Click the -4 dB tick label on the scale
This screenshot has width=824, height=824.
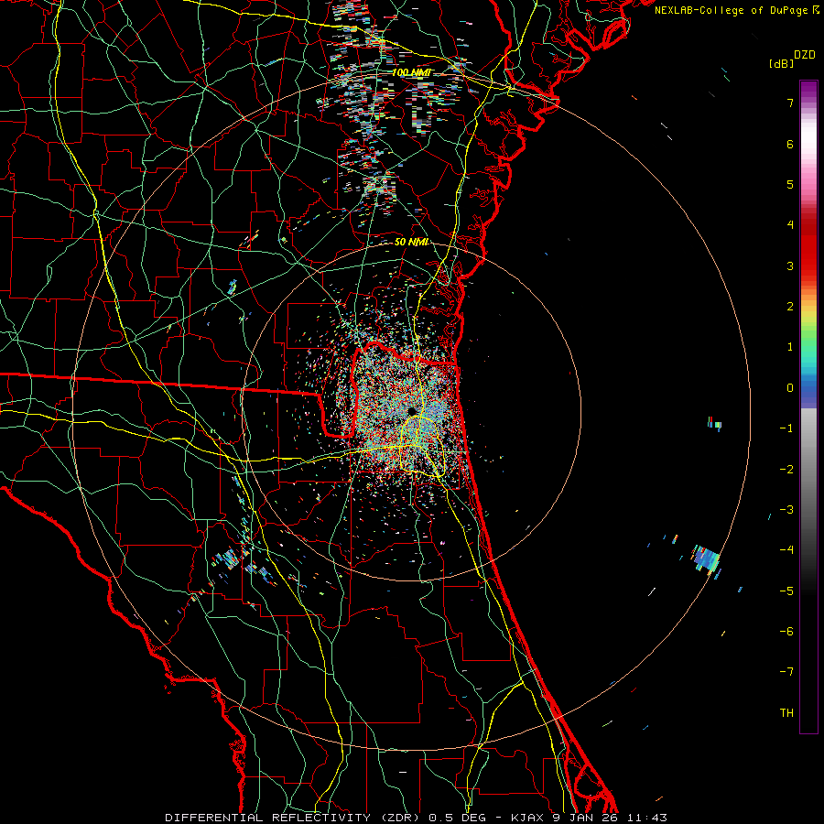[786, 550]
